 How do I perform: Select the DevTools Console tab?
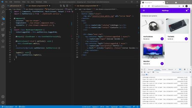coord(157,69)
